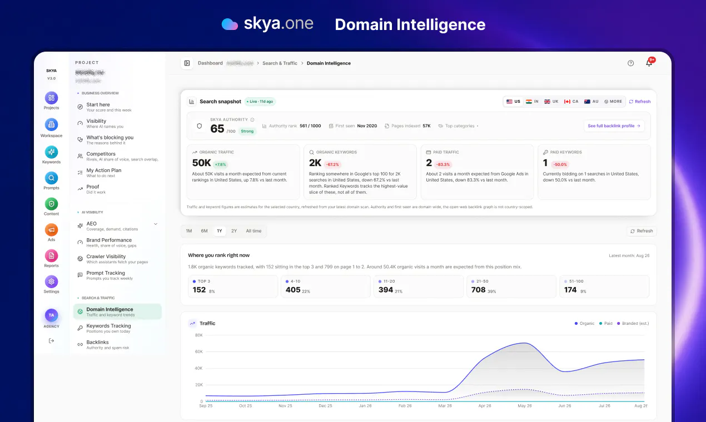706x422 pixels.
Task: Collapse the sidebar with panel toggle icon
Action: tap(187, 63)
